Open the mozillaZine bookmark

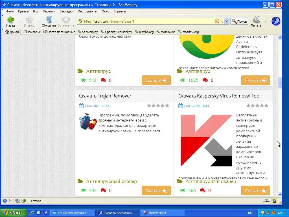(x=166, y=32)
